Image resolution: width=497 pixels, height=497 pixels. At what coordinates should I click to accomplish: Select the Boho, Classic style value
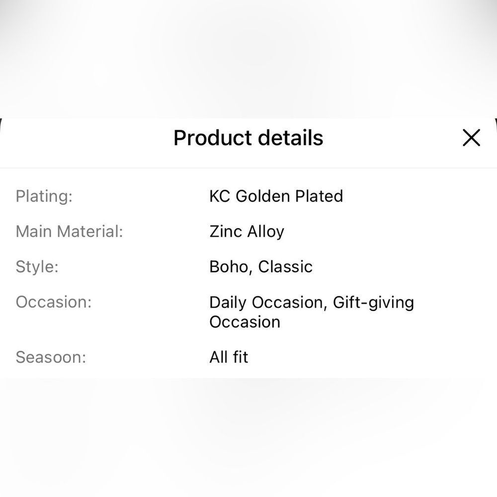pos(261,266)
